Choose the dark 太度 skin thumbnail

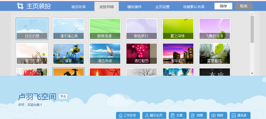click(x=215, y=72)
